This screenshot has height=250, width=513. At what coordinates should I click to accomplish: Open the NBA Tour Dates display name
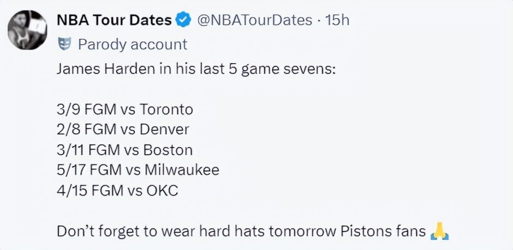click(114, 20)
